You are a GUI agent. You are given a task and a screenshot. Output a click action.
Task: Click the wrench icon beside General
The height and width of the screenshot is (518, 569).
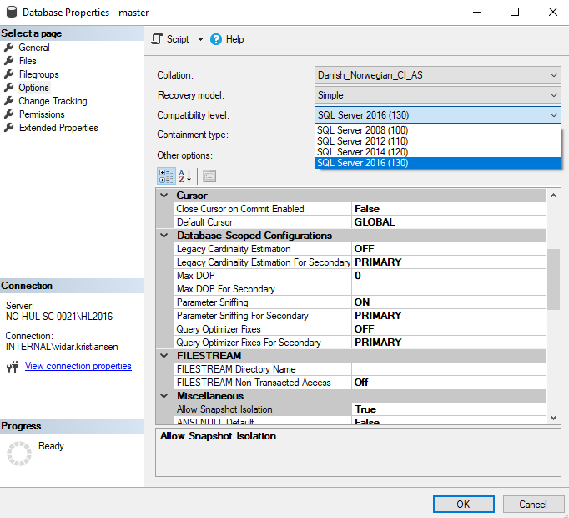point(8,48)
